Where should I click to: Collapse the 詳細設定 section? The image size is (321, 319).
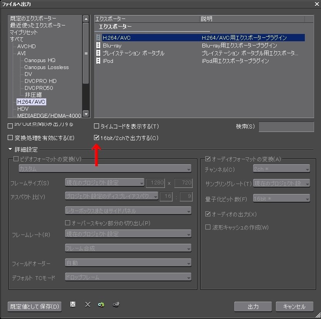point(10,149)
